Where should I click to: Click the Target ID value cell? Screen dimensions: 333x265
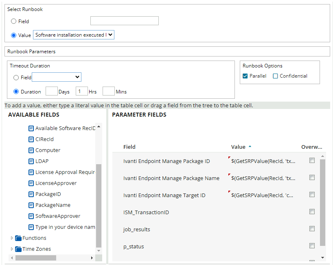pos(263,195)
